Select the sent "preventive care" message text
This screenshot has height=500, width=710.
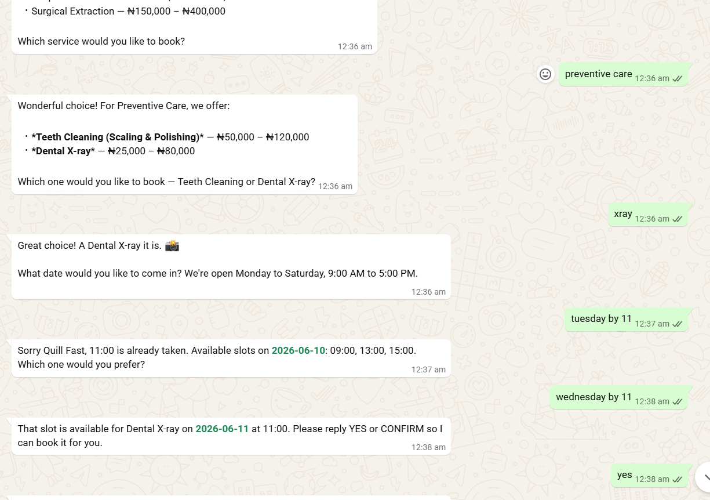pos(599,74)
